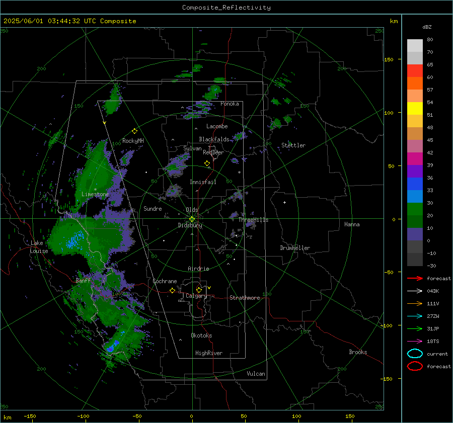
Task: Click the Okotoks label
Action: point(201,335)
